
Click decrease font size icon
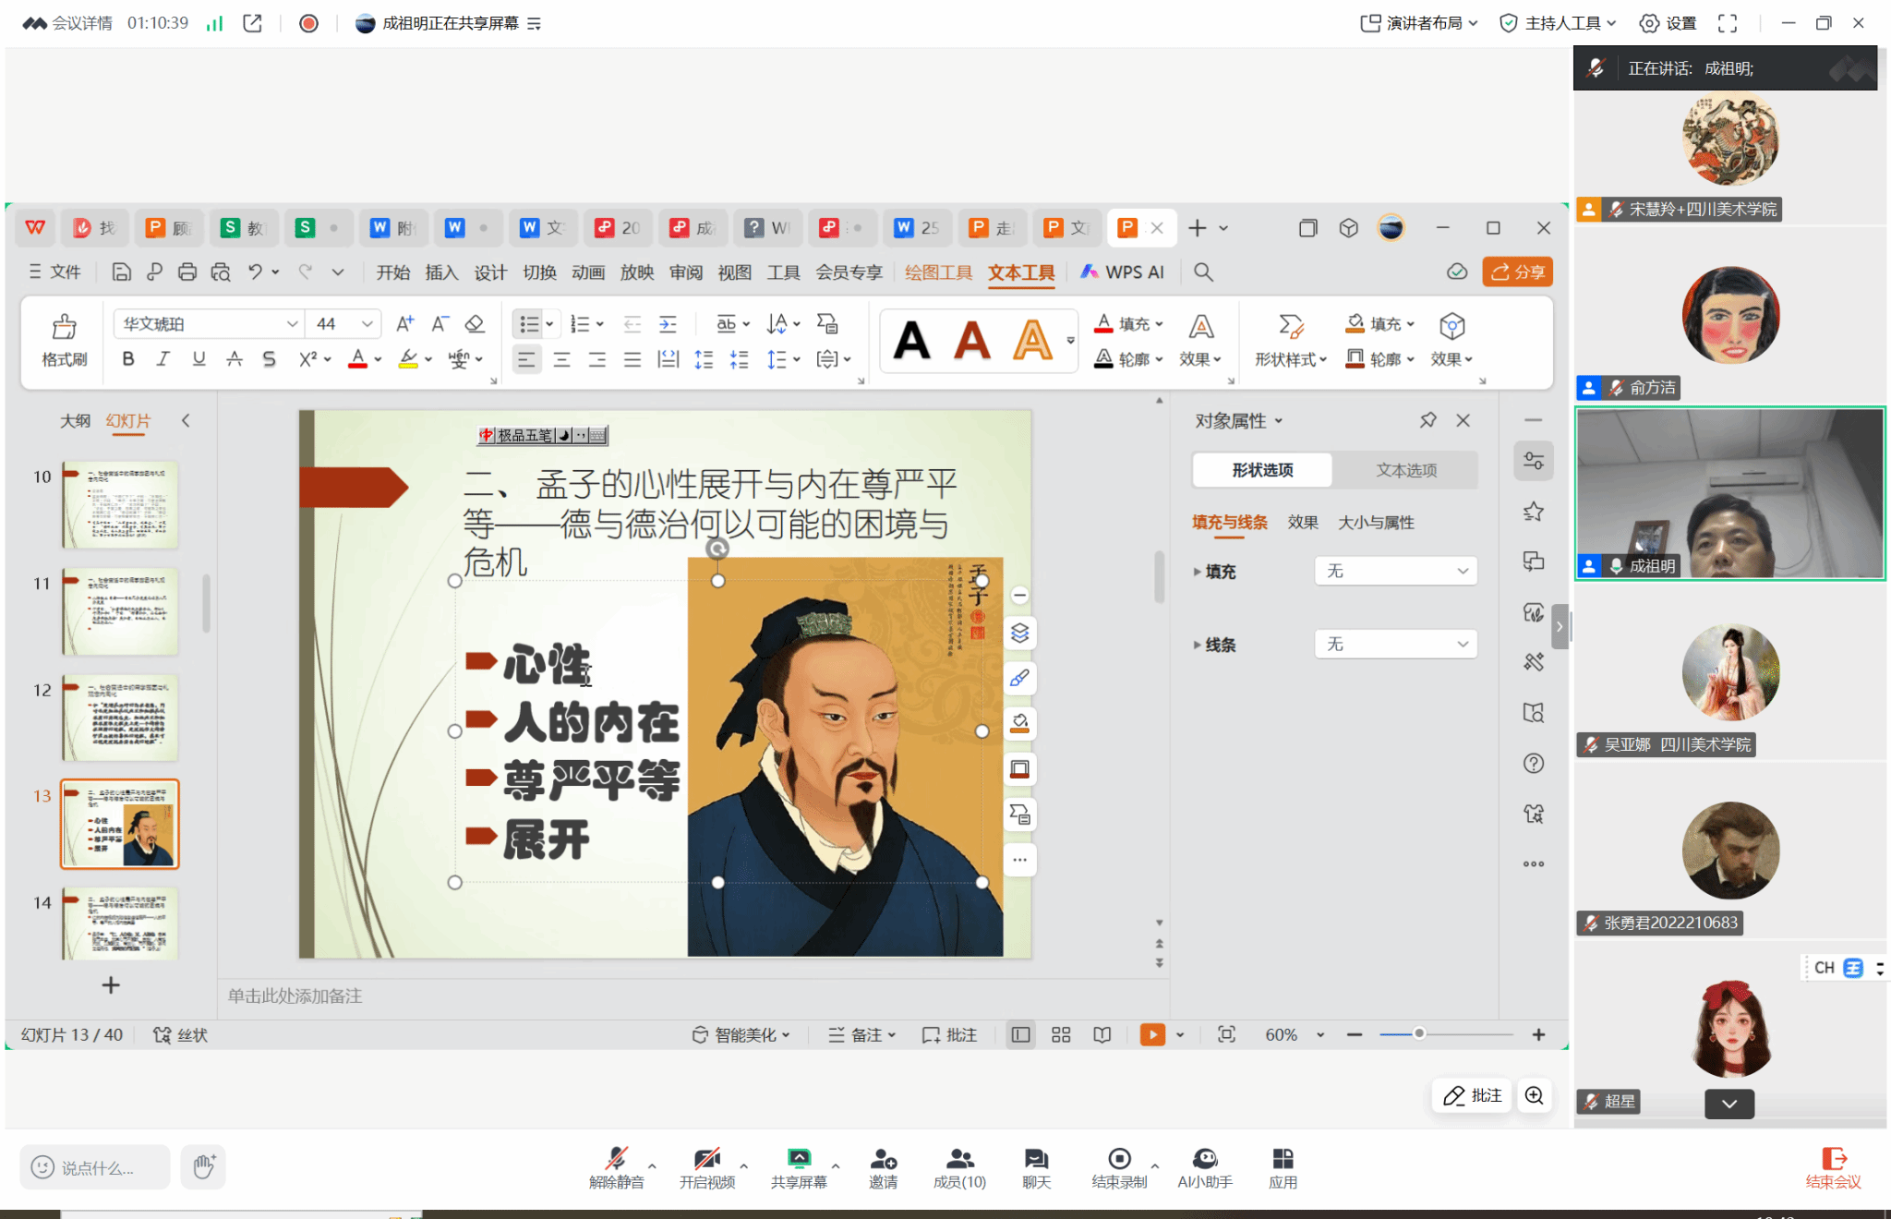click(440, 324)
